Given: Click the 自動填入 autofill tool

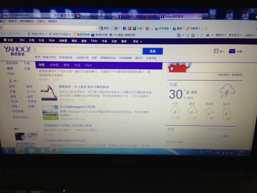Looking at the screenshot, I should (194, 29).
